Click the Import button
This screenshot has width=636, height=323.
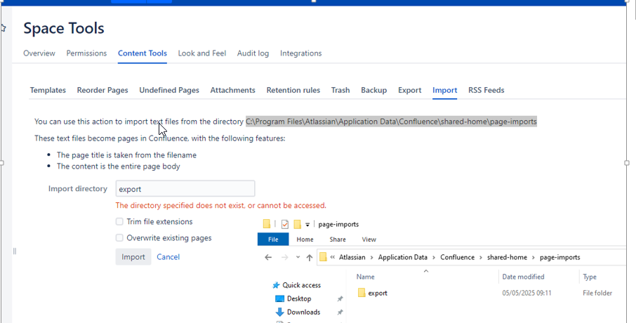pos(133,257)
